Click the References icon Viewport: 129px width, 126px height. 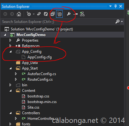point(18,46)
